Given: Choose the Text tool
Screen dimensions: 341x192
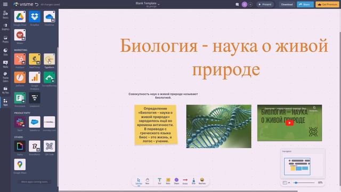Looking at the screenshot, I should [159, 181].
